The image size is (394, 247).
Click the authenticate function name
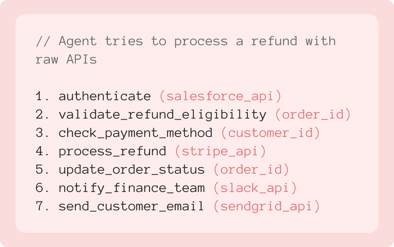click(x=105, y=96)
